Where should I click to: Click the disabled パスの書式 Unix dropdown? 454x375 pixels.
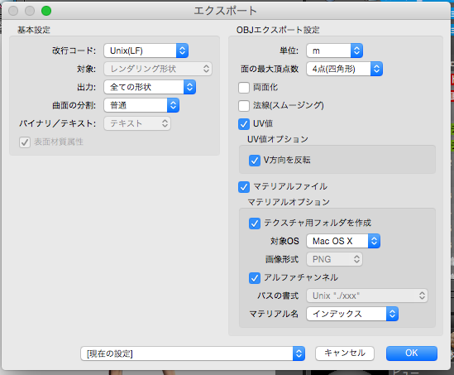(367, 296)
